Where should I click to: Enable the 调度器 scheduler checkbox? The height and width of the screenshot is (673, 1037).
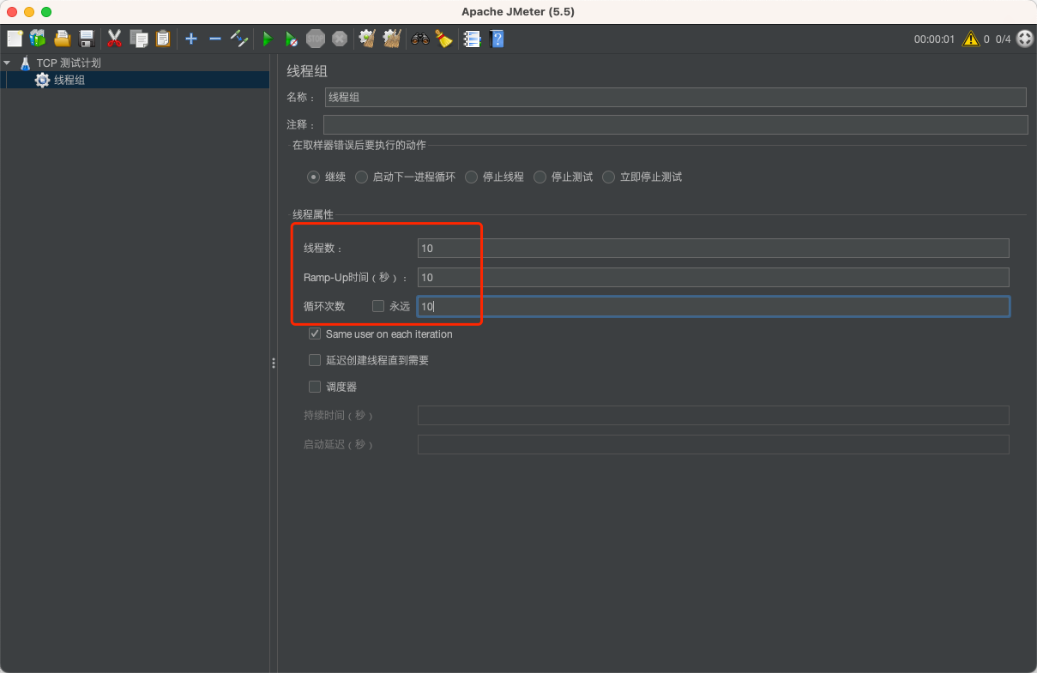[315, 387]
